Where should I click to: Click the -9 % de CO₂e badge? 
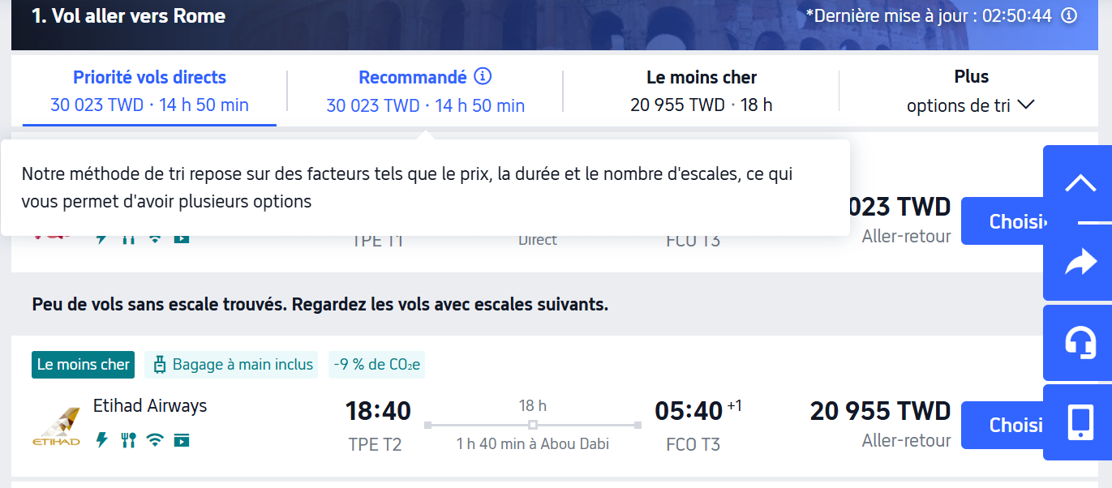point(376,365)
